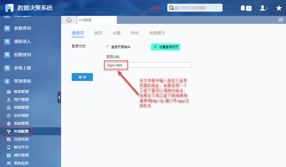Expand 参数查询 menu label

(23, 28)
